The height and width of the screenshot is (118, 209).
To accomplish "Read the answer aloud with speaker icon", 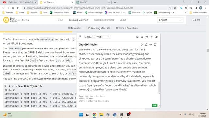I will click(x=151, y=45).
